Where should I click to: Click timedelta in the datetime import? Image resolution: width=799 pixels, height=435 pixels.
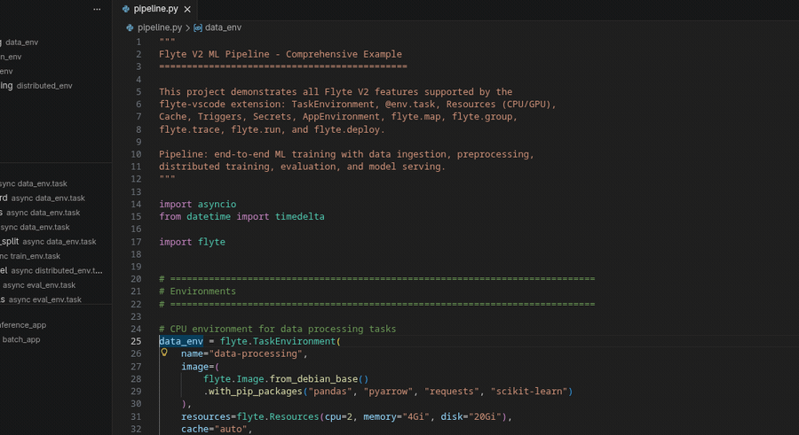coord(300,217)
